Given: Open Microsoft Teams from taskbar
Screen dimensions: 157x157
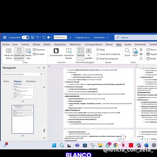Looking at the screenshot, I should pos(77,145).
